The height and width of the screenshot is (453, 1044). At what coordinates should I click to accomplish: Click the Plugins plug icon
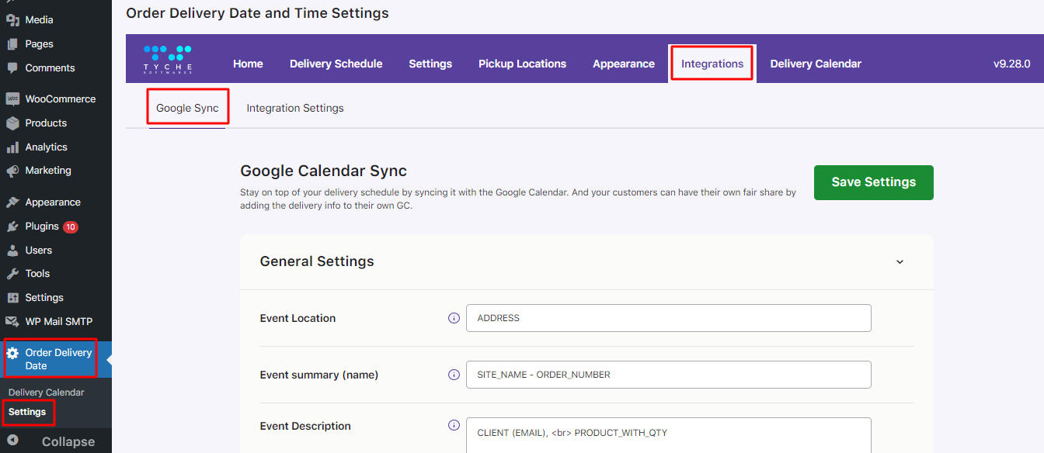12,226
